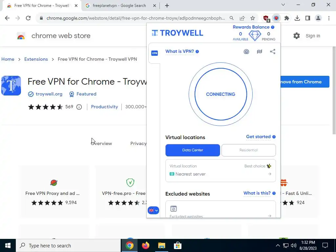Image resolution: width=336 pixels, height=252 pixels.
Task: Click the What is this? link
Action: tap(257, 193)
